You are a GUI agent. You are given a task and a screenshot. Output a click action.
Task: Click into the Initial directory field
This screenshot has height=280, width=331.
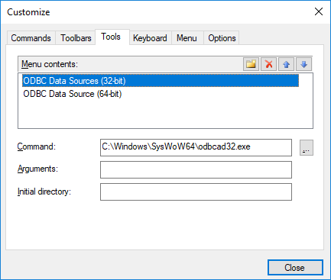196,191
